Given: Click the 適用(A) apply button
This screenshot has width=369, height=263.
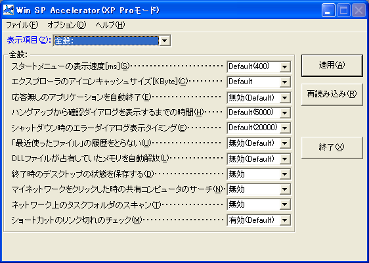Looking at the screenshot, I should pyautogui.click(x=332, y=66).
